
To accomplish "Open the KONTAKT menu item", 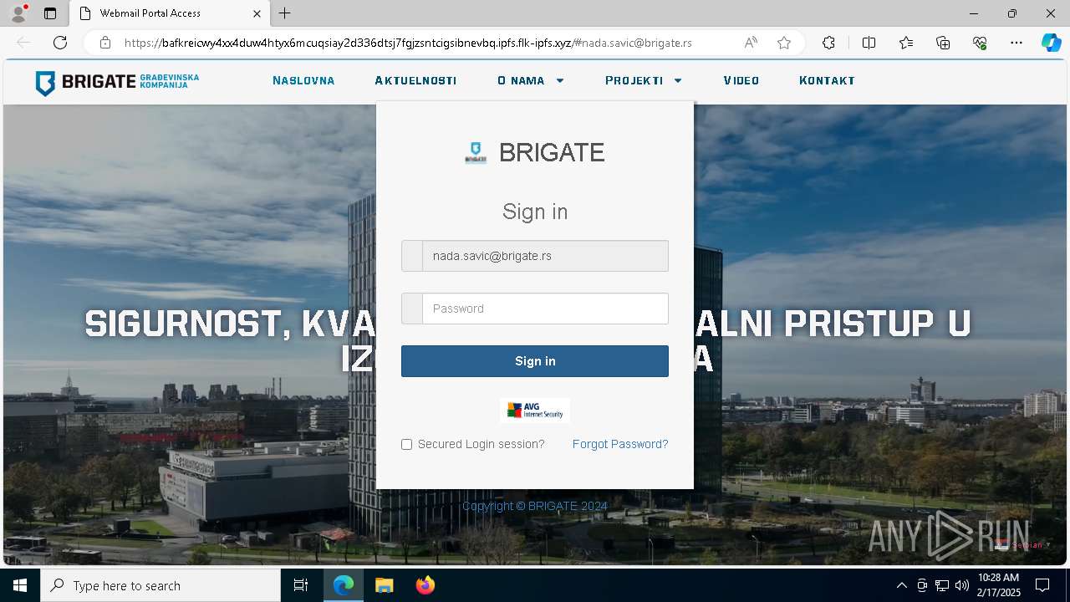I will 827,81.
